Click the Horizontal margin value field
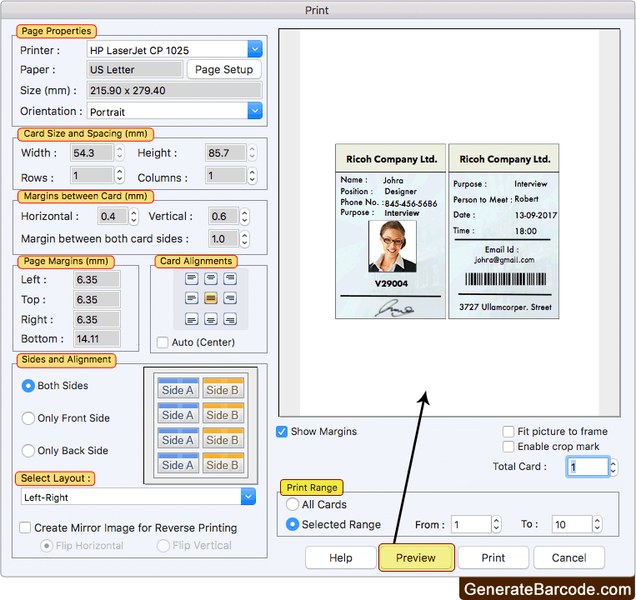The height and width of the screenshot is (600, 636). coord(113,216)
